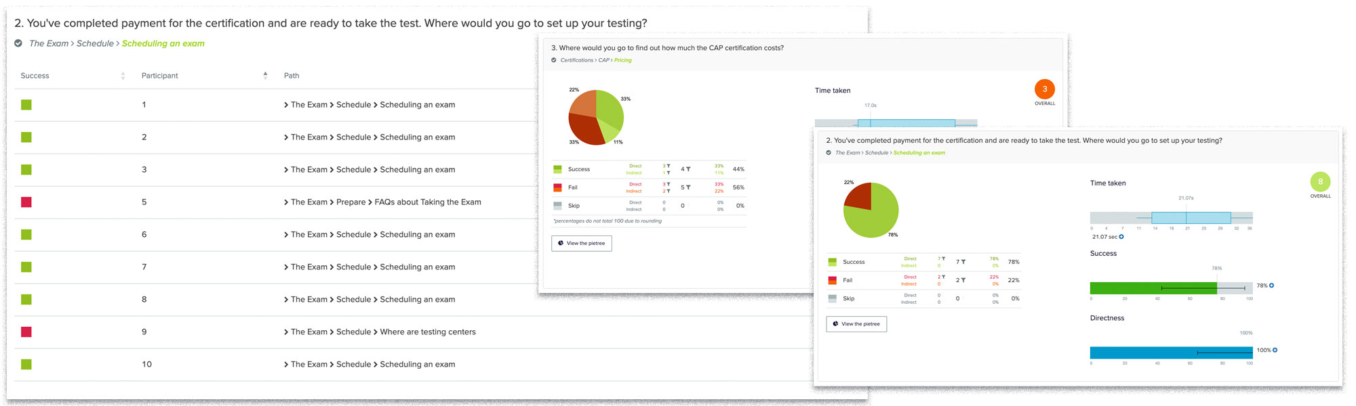Screen dimensions: 1356x406
Task: Click the View the pietree button for Task 2
Action: [856, 323]
